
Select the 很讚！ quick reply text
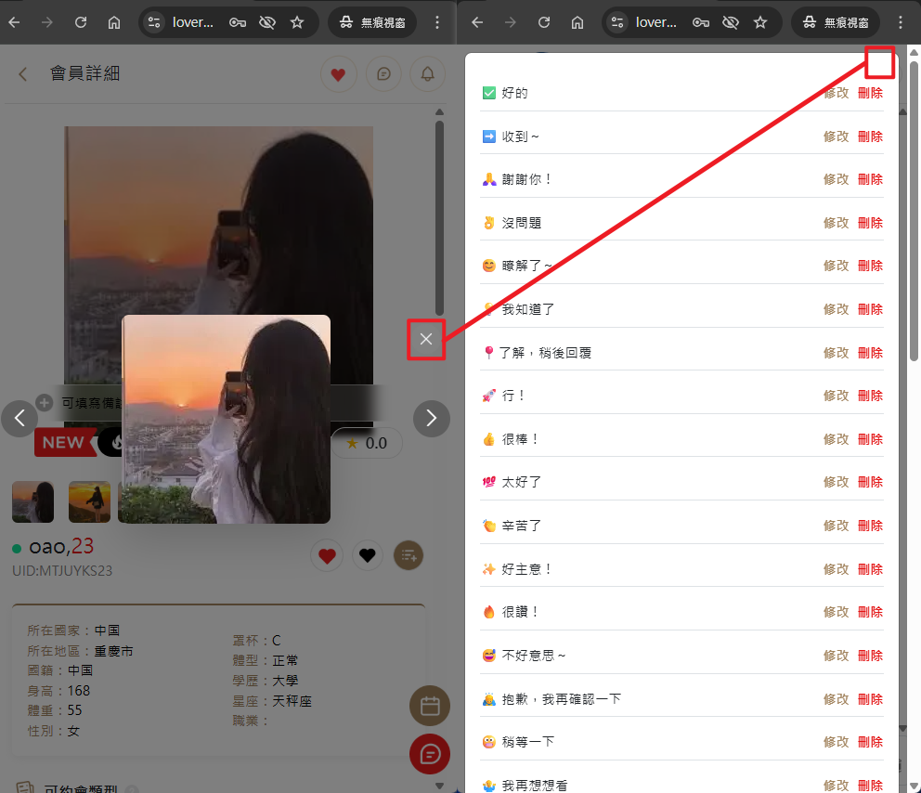point(520,612)
